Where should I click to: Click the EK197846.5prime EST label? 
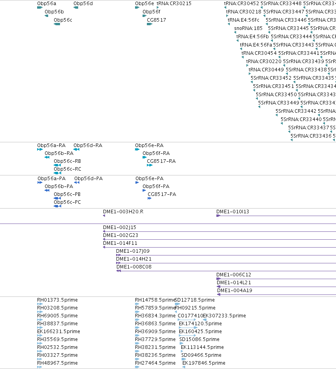point(204,363)
